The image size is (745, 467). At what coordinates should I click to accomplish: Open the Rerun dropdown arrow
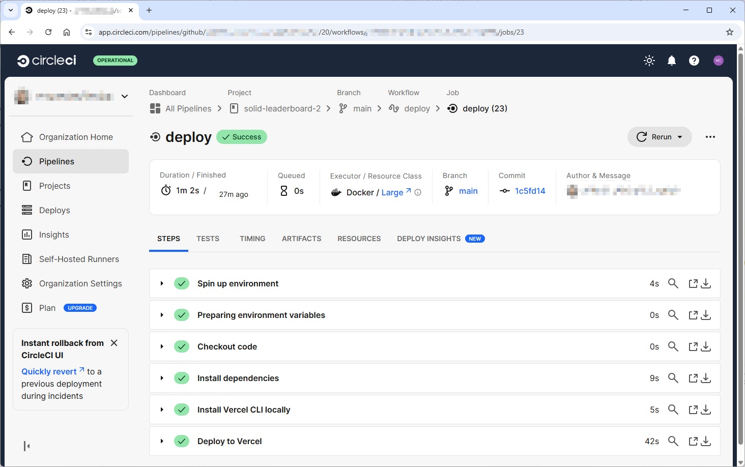click(680, 136)
